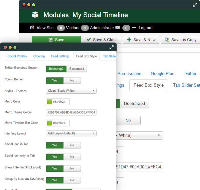Select Bootstrap2 in front window
Image resolution: width=200 pixels, height=190 pixels.
click(x=56, y=69)
